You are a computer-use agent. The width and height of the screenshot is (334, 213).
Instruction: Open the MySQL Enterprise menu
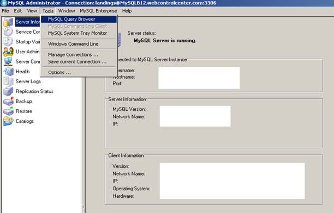point(98,11)
